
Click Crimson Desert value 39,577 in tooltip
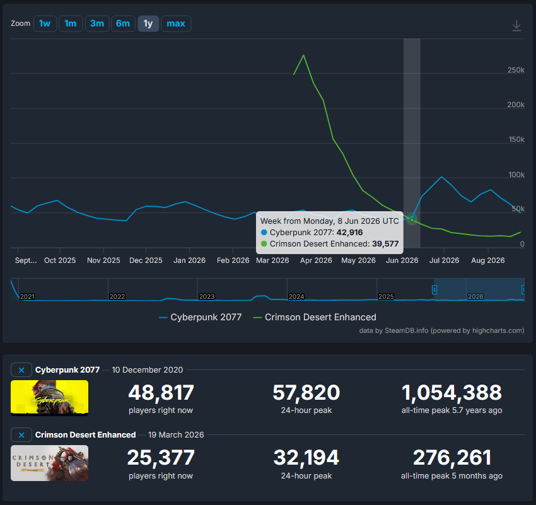coord(385,243)
